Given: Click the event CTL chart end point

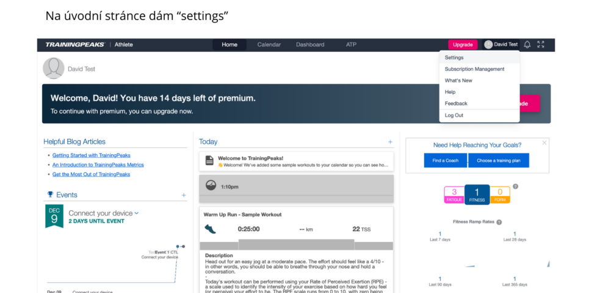Looking at the screenshot, I should coord(183,246).
